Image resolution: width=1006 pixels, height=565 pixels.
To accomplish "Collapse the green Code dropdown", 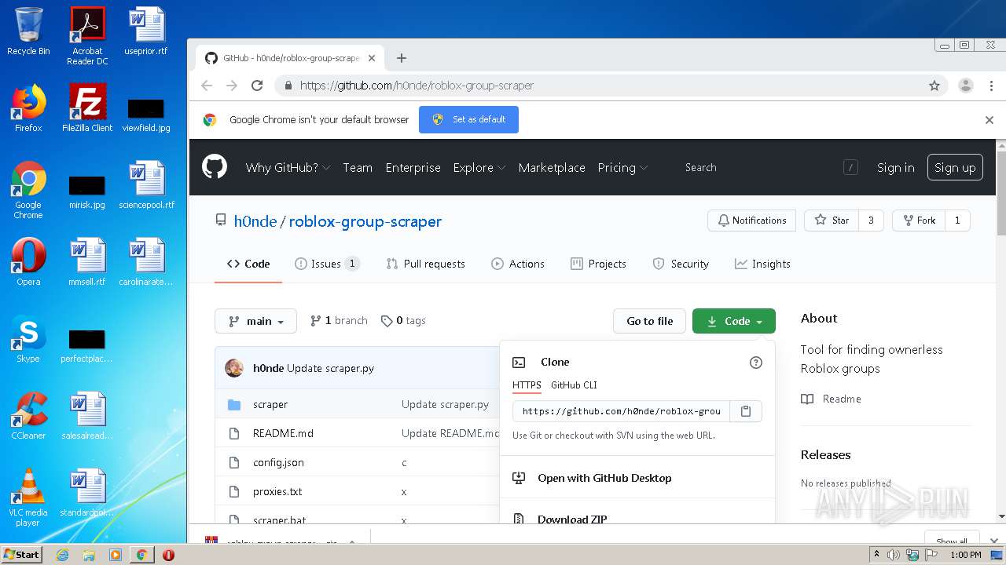I will [x=734, y=321].
